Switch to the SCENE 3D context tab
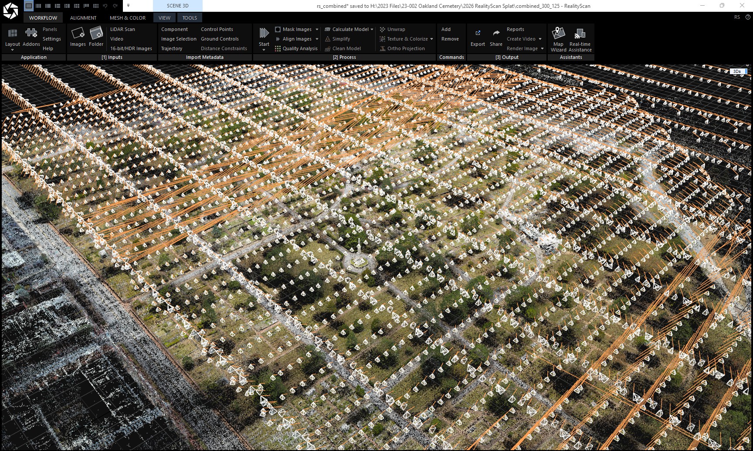 click(x=178, y=6)
